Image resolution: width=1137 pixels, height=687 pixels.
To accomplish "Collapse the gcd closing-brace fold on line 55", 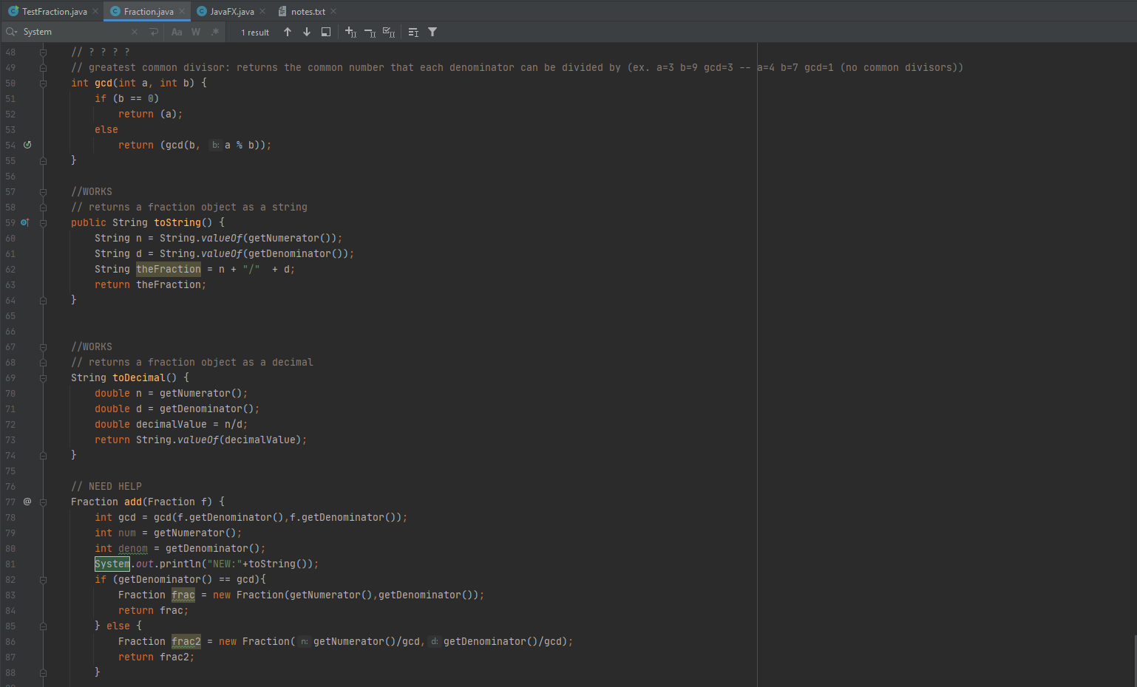I will [43, 160].
